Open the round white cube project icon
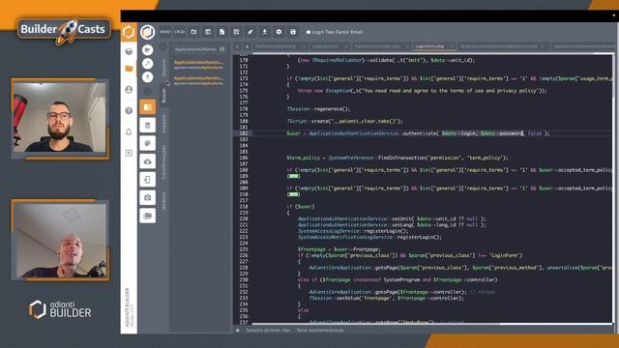619x348 pixels. [x=148, y=32]
